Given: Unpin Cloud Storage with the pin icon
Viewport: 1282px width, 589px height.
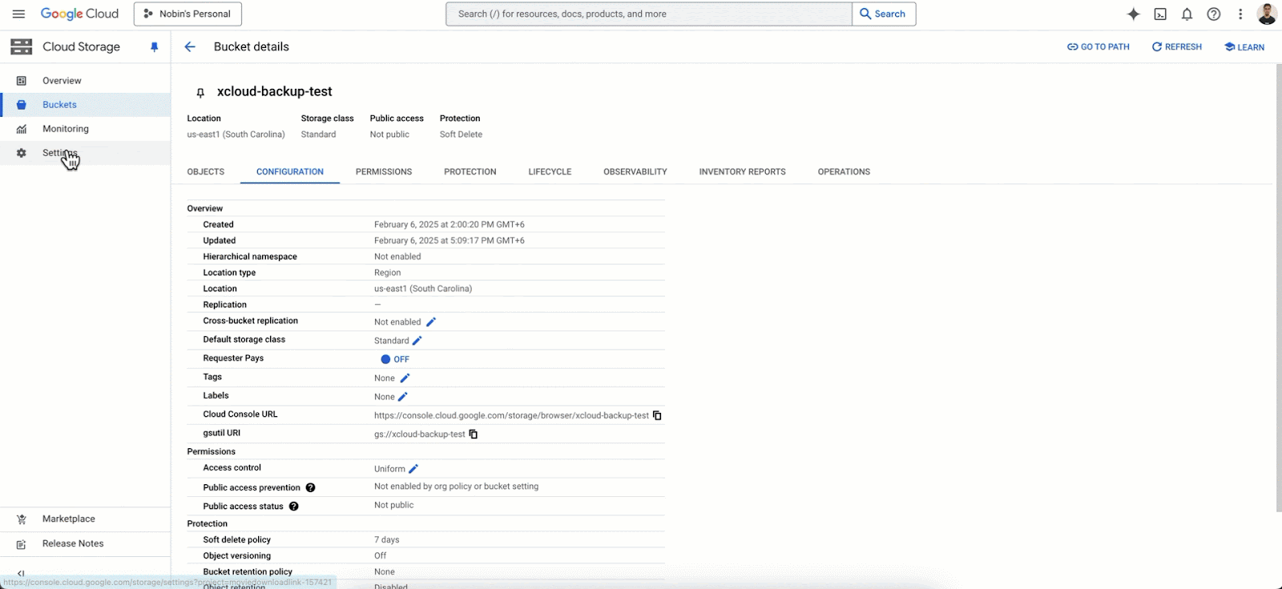Looking at the screenshot, I should tap(155, 47).
